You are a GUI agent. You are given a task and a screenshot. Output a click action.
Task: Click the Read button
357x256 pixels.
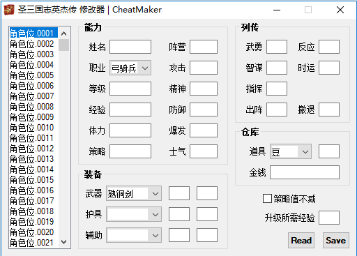301,240
